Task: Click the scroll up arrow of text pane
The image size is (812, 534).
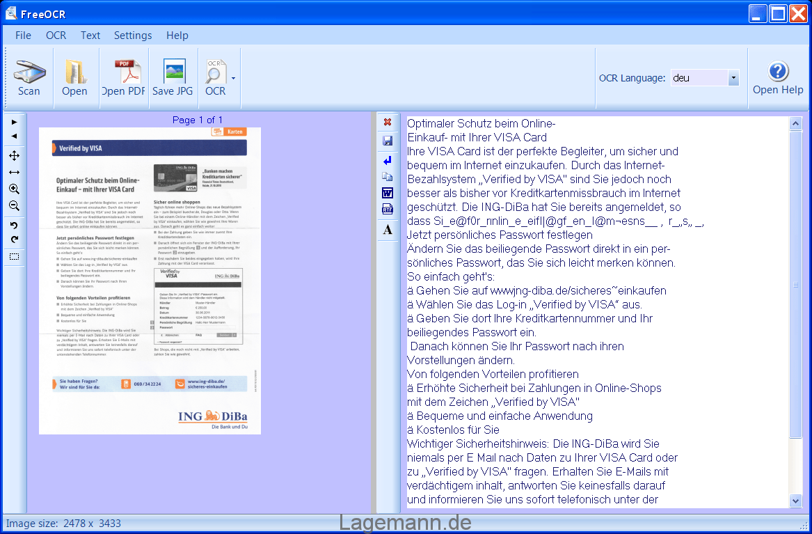Action: (796, 123)
